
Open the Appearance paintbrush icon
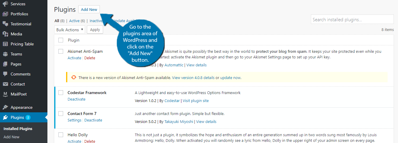coord(5,107)
